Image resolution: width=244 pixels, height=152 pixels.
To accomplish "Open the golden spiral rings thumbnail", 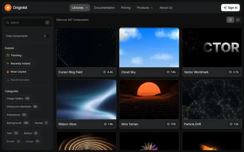I will pyautogui.click(x=87, y=141).
